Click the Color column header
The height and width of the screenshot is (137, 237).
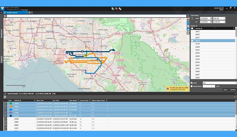[10, 100]
